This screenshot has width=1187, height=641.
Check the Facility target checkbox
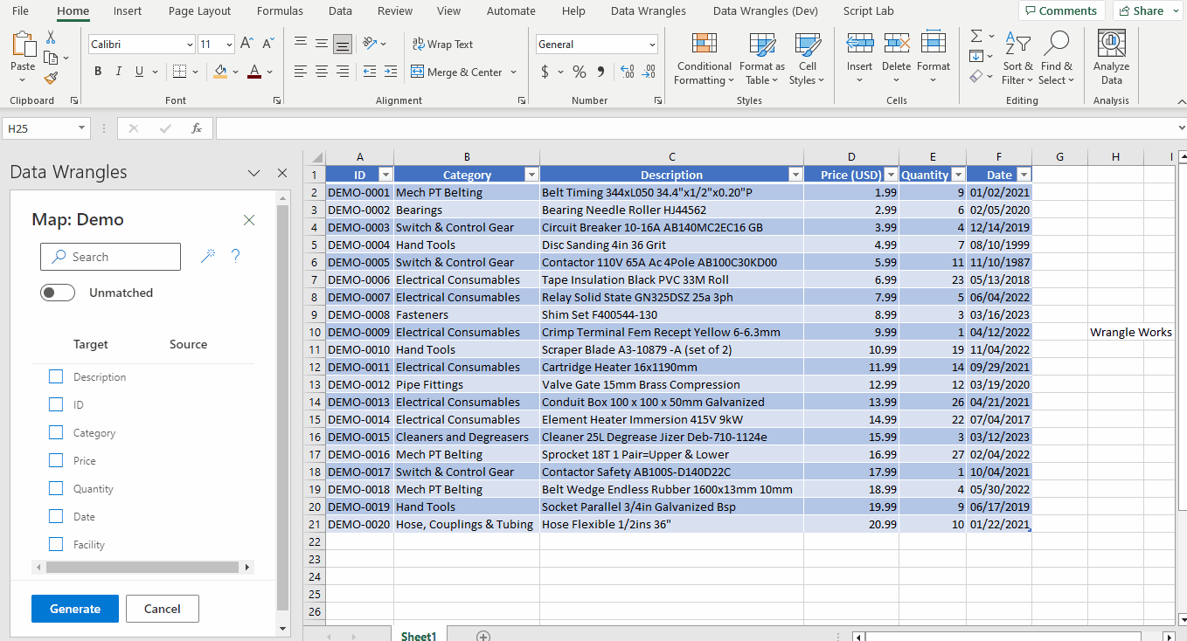(56, 544)
